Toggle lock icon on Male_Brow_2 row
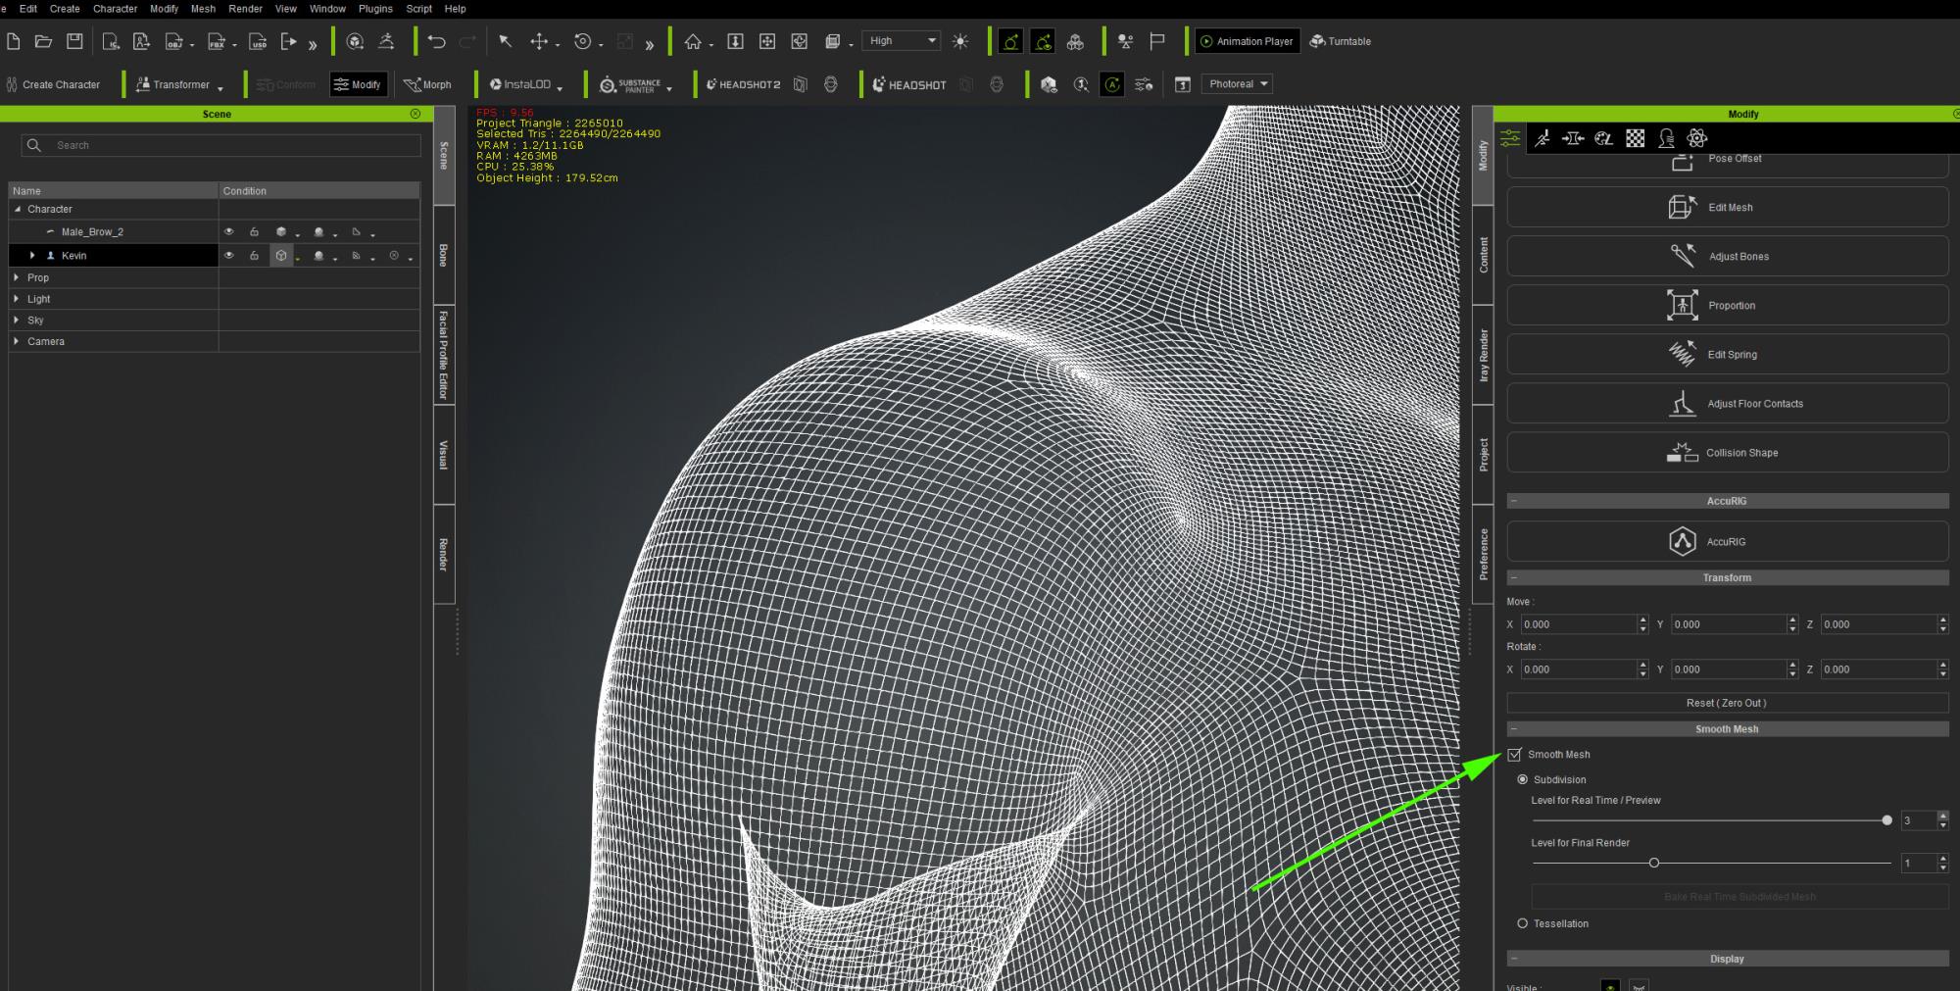This screenshot has width=1960, height=991. (254, 232)
